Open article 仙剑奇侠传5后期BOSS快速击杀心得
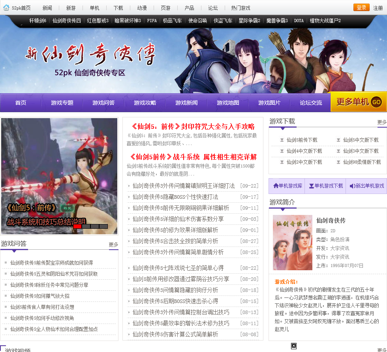Viewport: 387px width, 352px height. (175, 301)
